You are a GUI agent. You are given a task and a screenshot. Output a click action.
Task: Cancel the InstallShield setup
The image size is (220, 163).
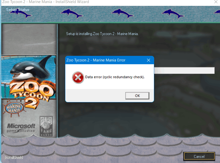[x=199, y=156]
